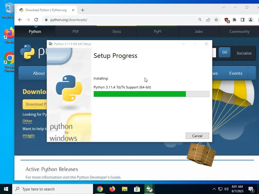Open Chrome from the taskbar
The height and width of the screenshot is (194, 259).
pos(100,189)
